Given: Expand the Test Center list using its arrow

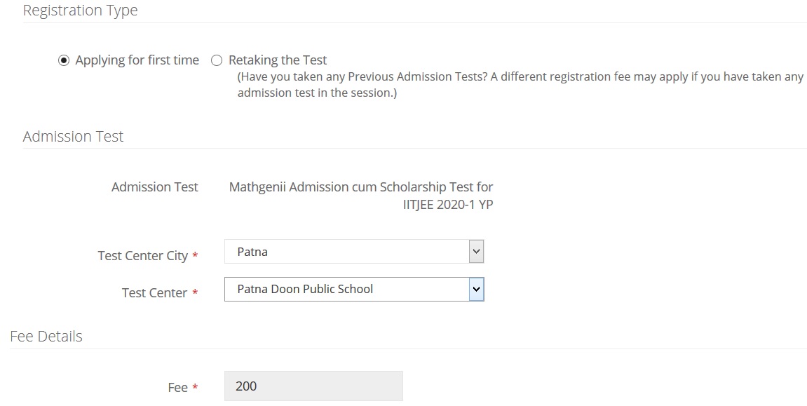Looking at the screenshot, I should [x=476, y=289].
